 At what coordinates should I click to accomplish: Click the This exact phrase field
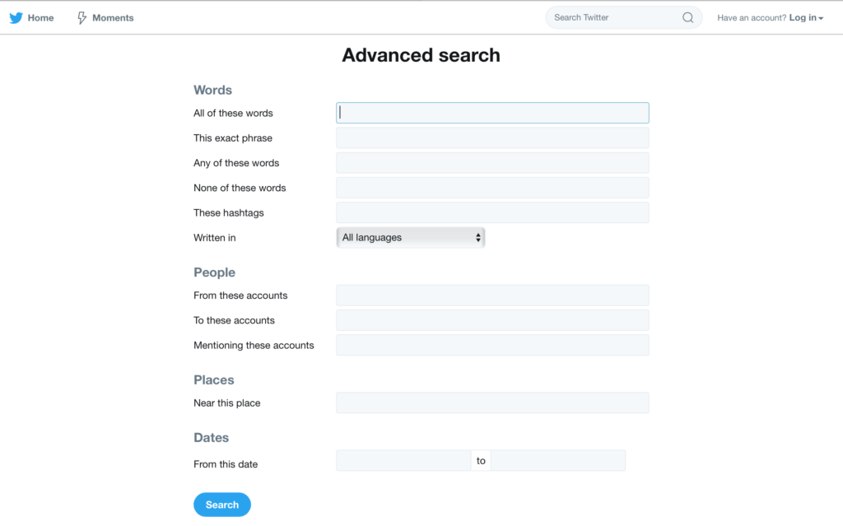[491, 137]
